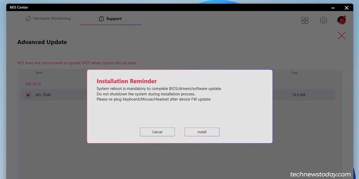Click Install in the Installation Reminder dialog
This screenshot has width=359, height=179.
click(x=202, y=132)
